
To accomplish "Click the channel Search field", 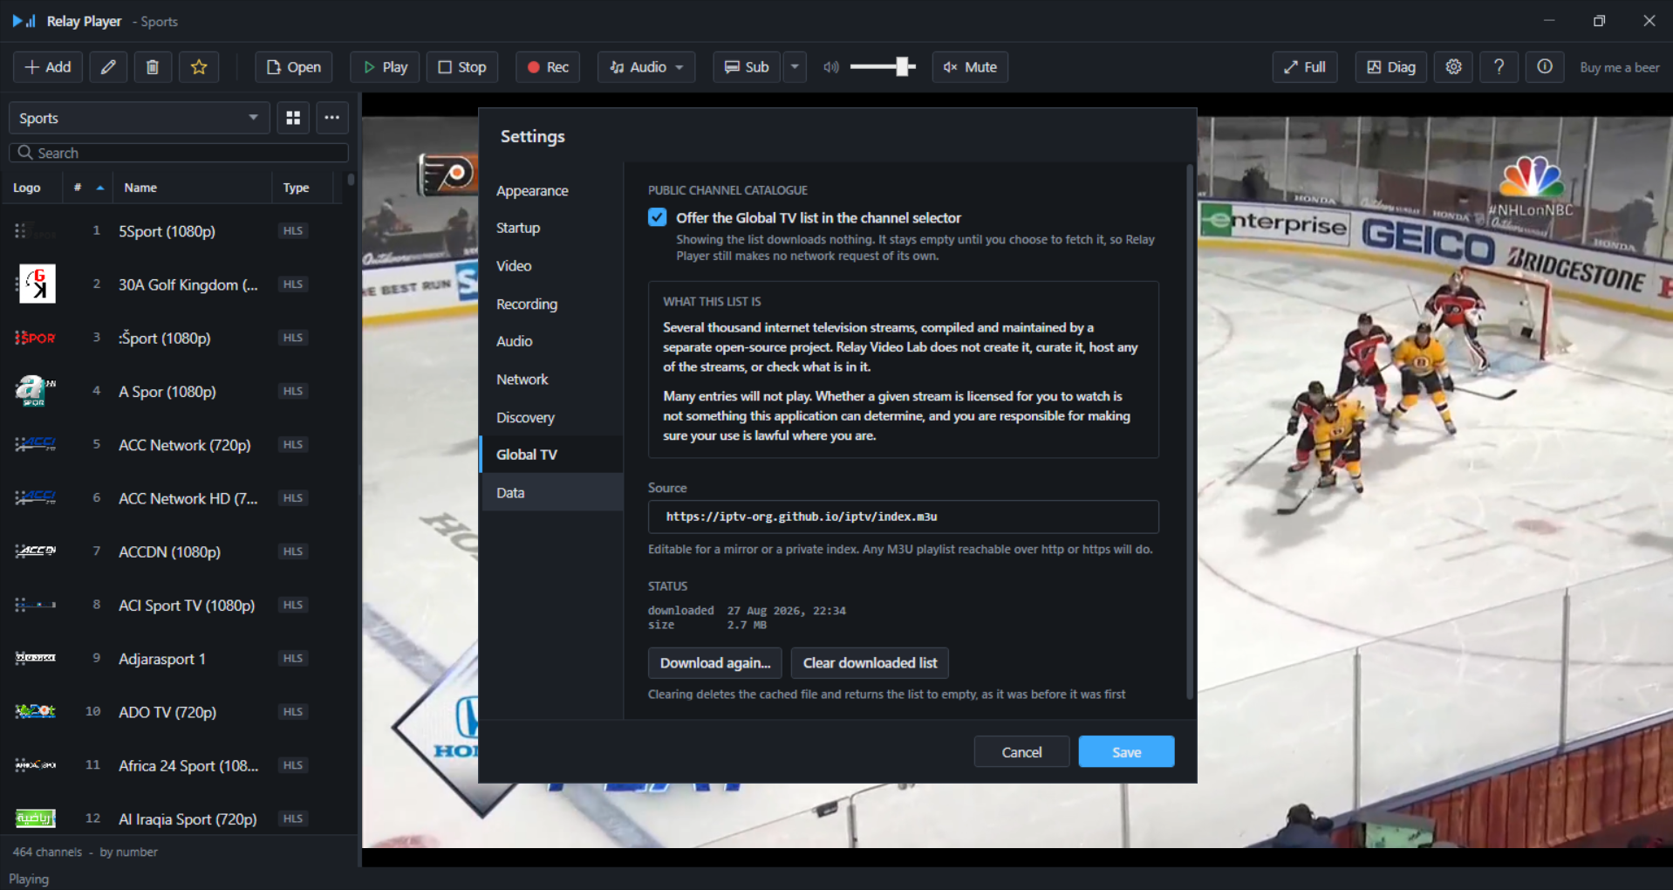I will click(x=179, y=153).
